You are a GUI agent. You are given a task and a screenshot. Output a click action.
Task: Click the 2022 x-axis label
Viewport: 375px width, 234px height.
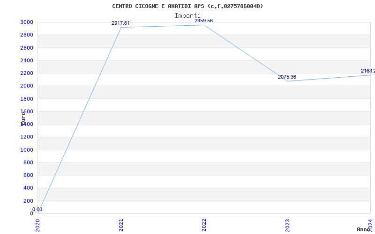point(204,225)
